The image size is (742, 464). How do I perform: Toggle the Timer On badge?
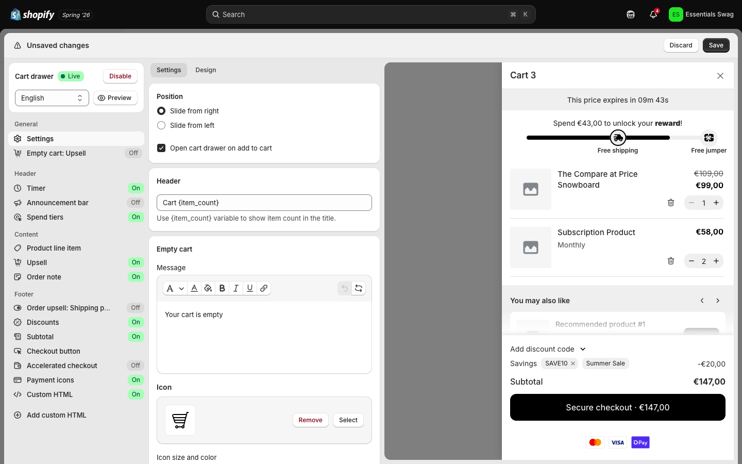click(x=136, y=188)
